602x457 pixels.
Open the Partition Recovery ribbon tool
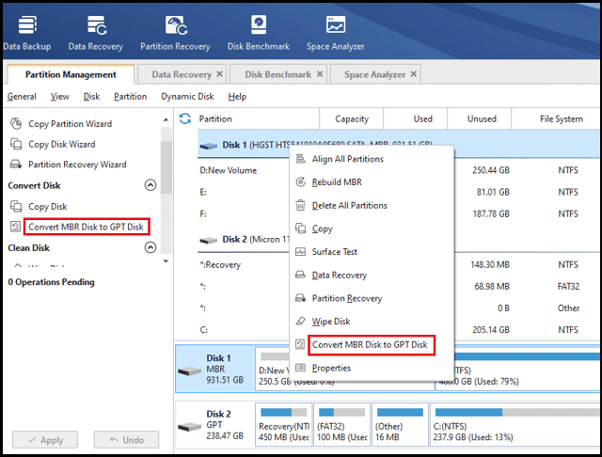[175, 33]
